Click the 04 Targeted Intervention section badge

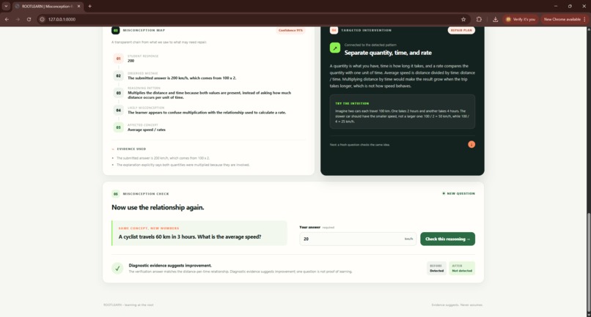[334, 30]
